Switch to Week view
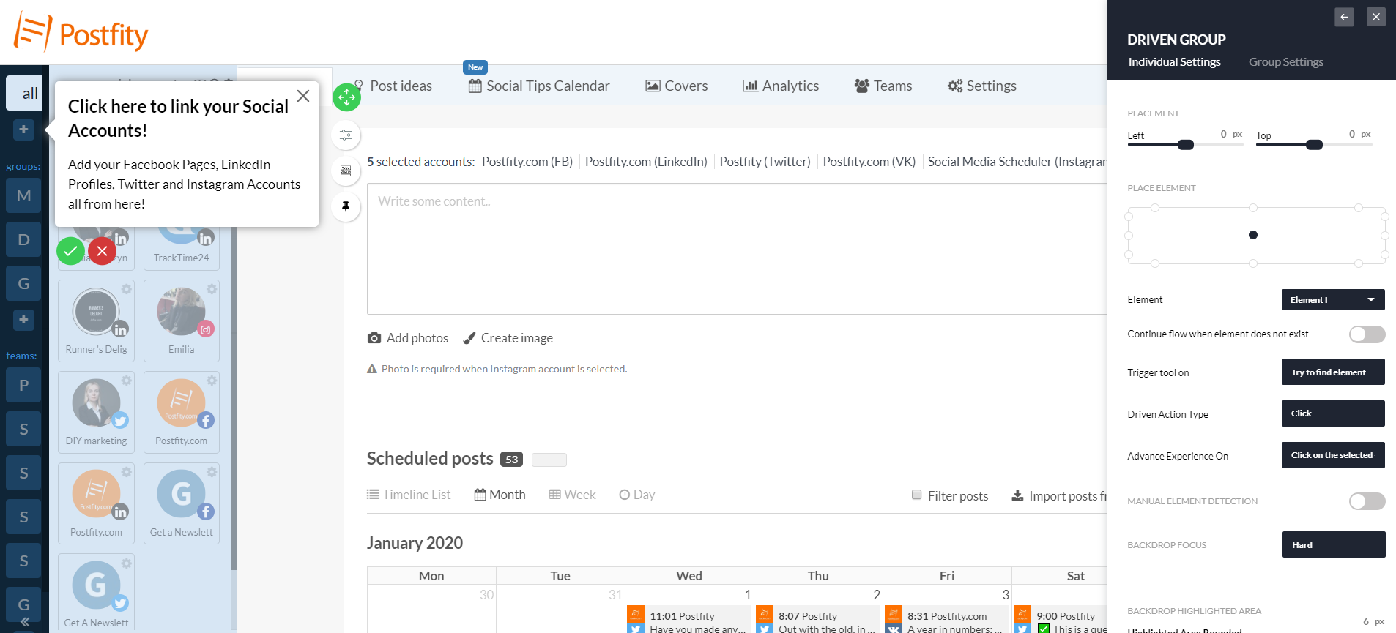Screen dimensions: 1396x633 (x=572, y=495)
